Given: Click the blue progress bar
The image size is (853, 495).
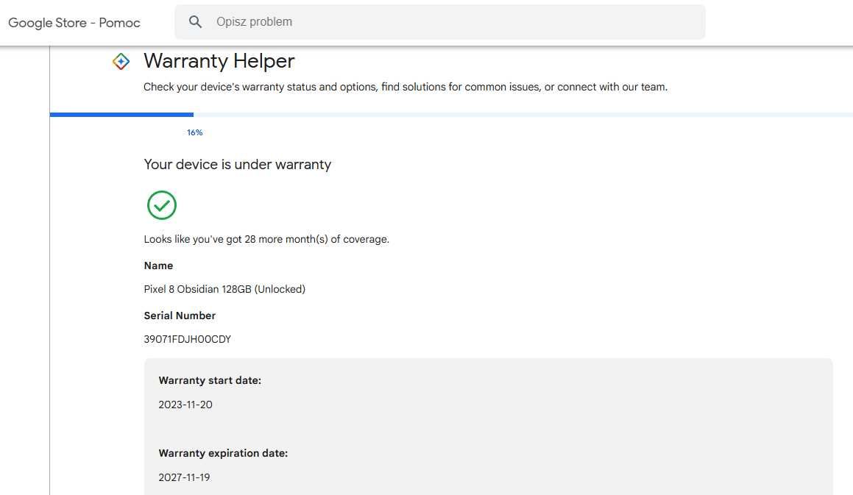Looking at the screenshot, I should click(122, 115).
